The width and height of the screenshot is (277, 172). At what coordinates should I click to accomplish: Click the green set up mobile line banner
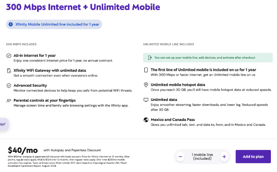(x=208, y=57)
